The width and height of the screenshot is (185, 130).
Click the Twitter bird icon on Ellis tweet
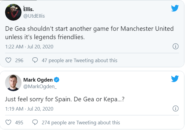tap(175, 8)
